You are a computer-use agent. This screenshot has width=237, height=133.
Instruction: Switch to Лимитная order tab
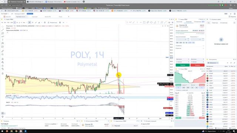point(188,22)
